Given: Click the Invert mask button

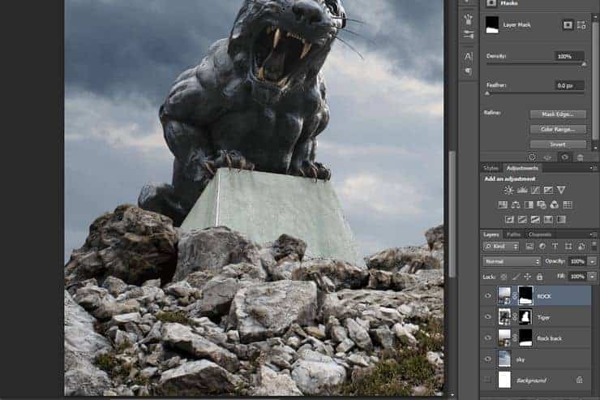Looking at the screenshot, I should [558, 144].
